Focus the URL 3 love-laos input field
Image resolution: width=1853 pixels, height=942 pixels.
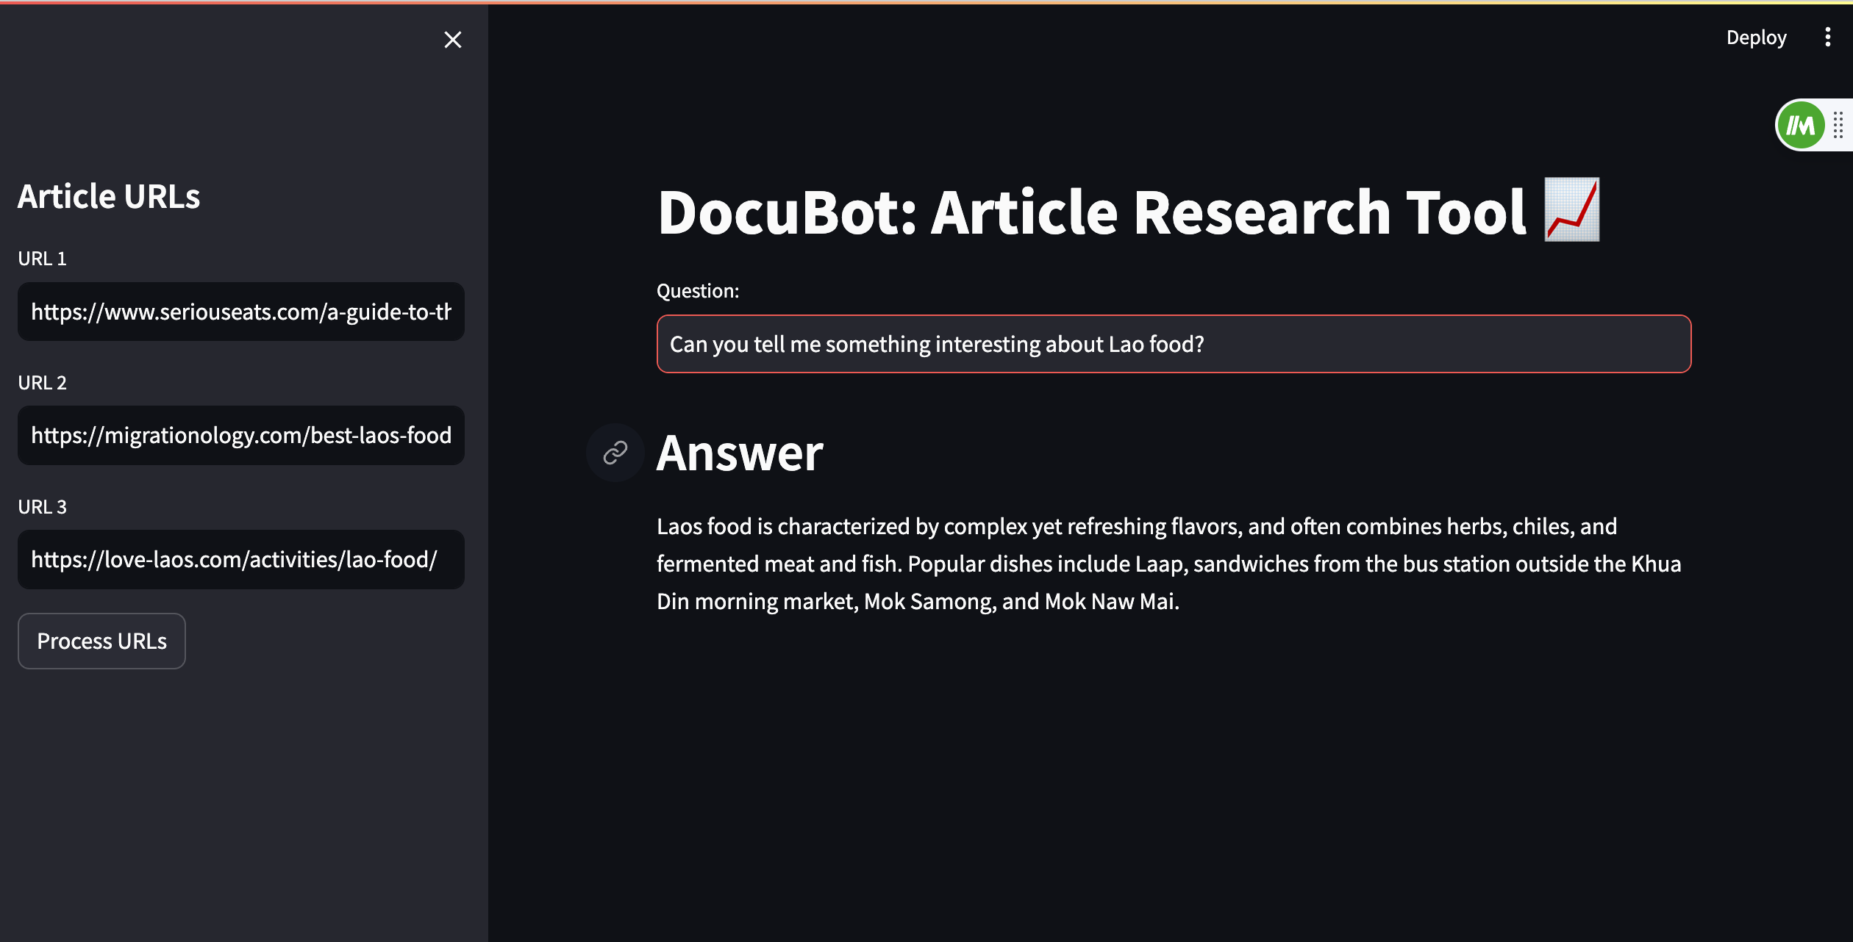[x=240, y=559]
